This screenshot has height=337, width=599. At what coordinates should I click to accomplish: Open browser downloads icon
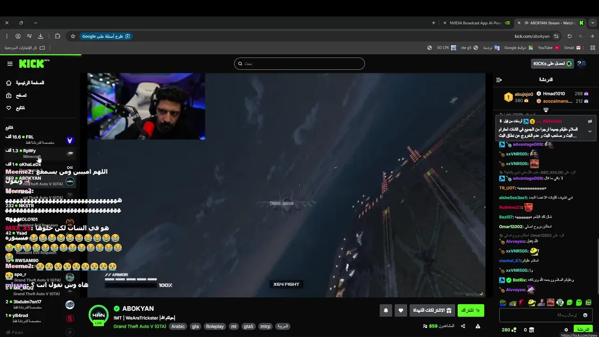click(40, 36)
